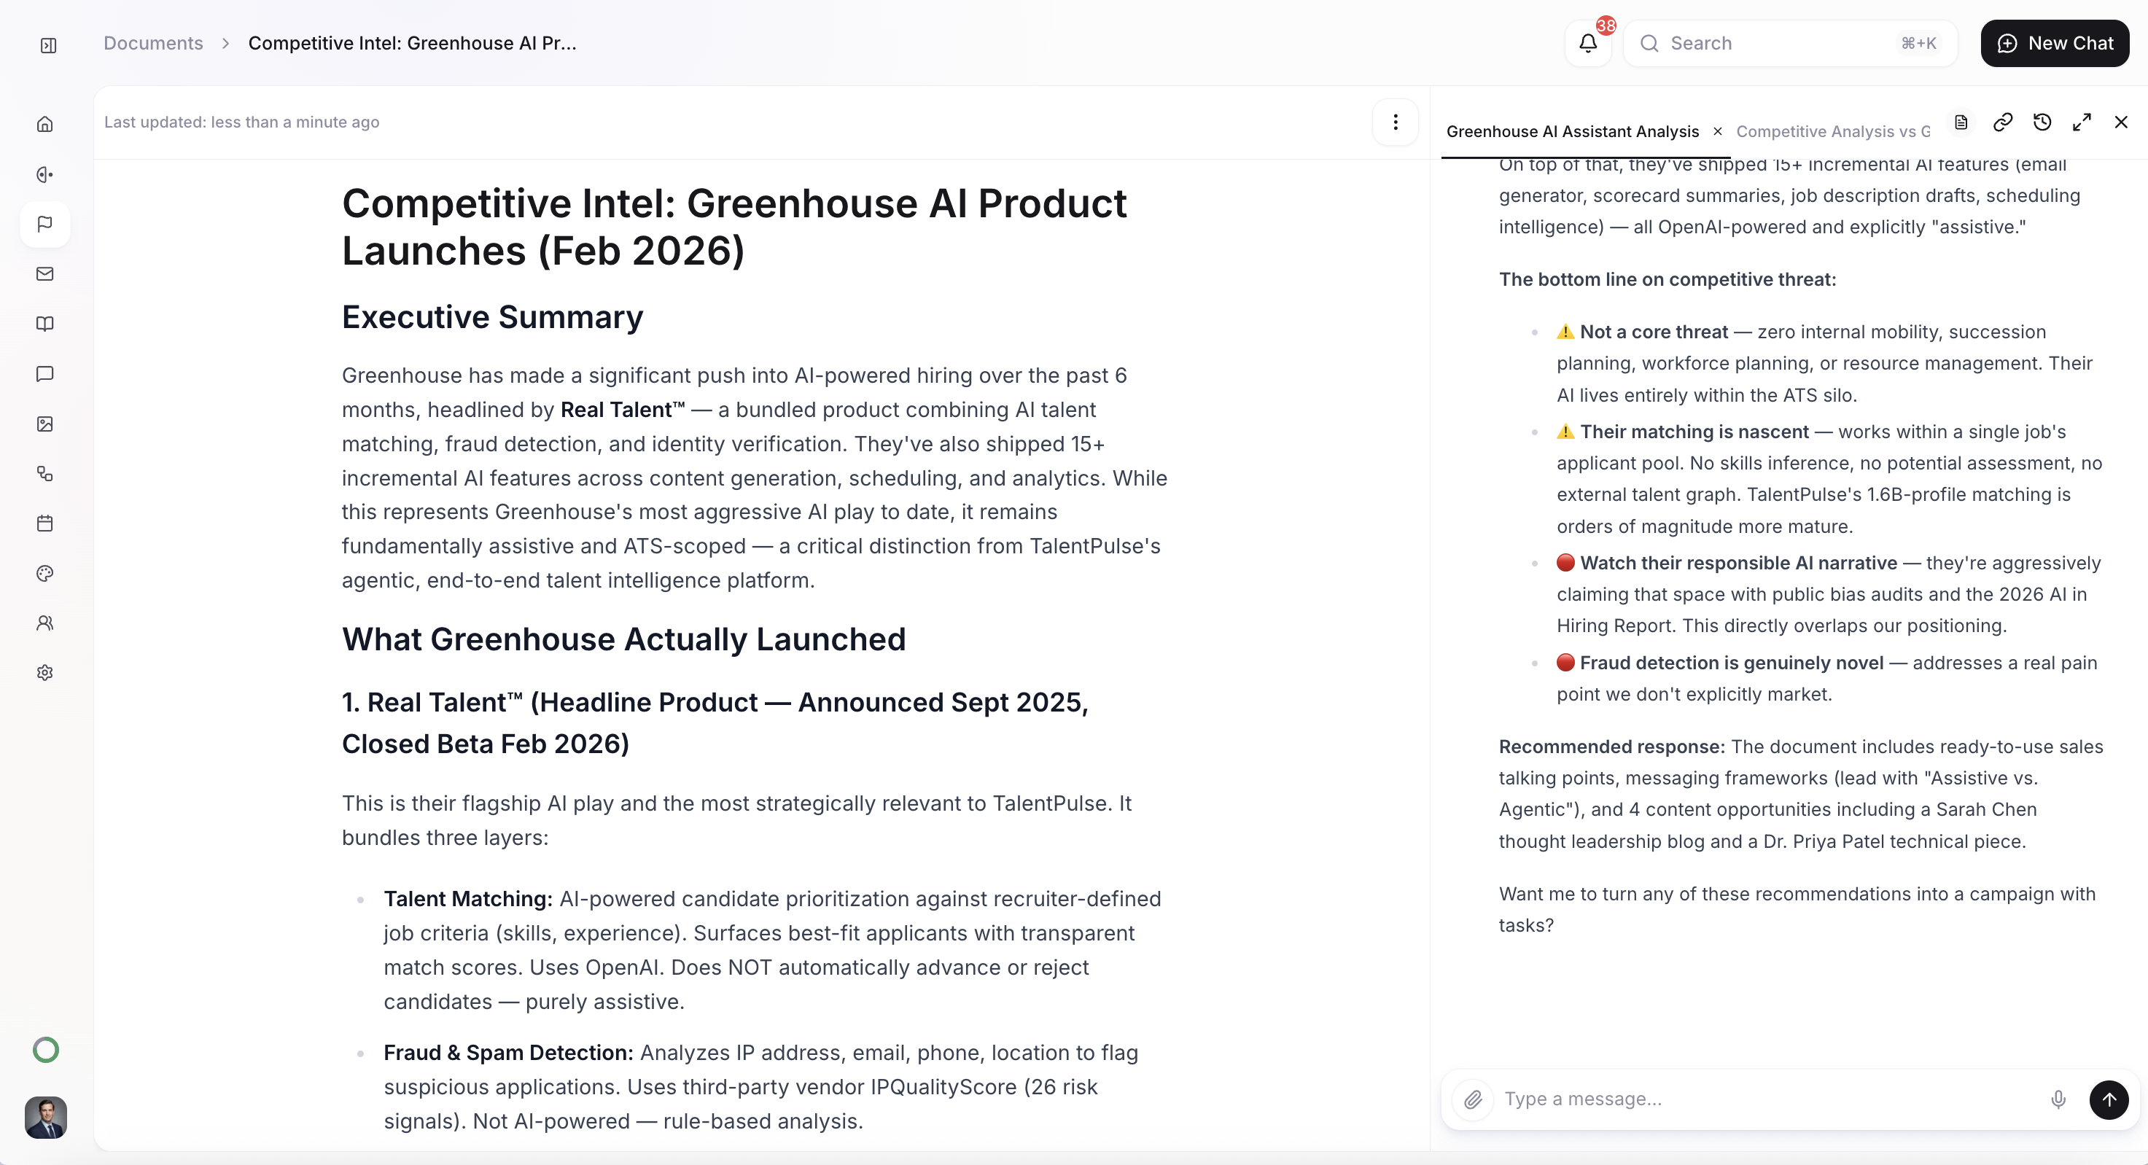Screen dimensions: 2148x1165
Task: Click the book library sidebar icon
Action: (45, 324)
